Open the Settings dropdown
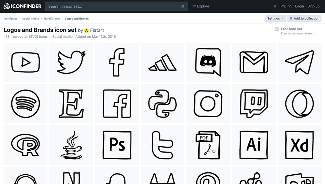The image size is (325, 184). pos(275,18)
